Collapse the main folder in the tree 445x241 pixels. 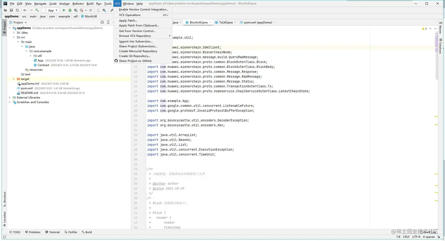(x=18, y=42)
